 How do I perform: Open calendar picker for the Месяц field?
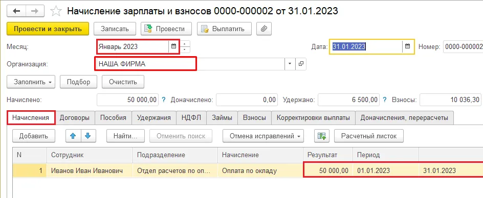click(174, 47)
